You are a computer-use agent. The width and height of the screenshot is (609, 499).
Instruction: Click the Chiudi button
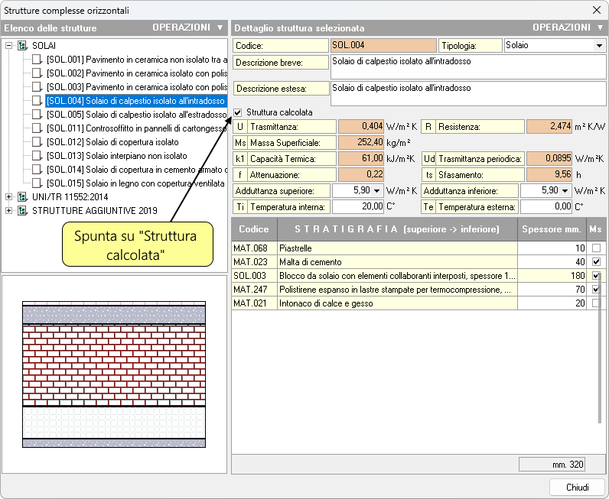(x=577, y=487)
